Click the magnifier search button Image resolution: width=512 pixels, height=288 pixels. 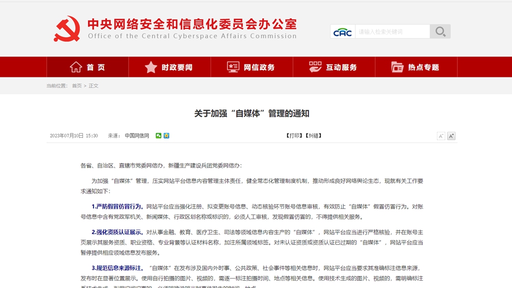(x=440, y=31)
